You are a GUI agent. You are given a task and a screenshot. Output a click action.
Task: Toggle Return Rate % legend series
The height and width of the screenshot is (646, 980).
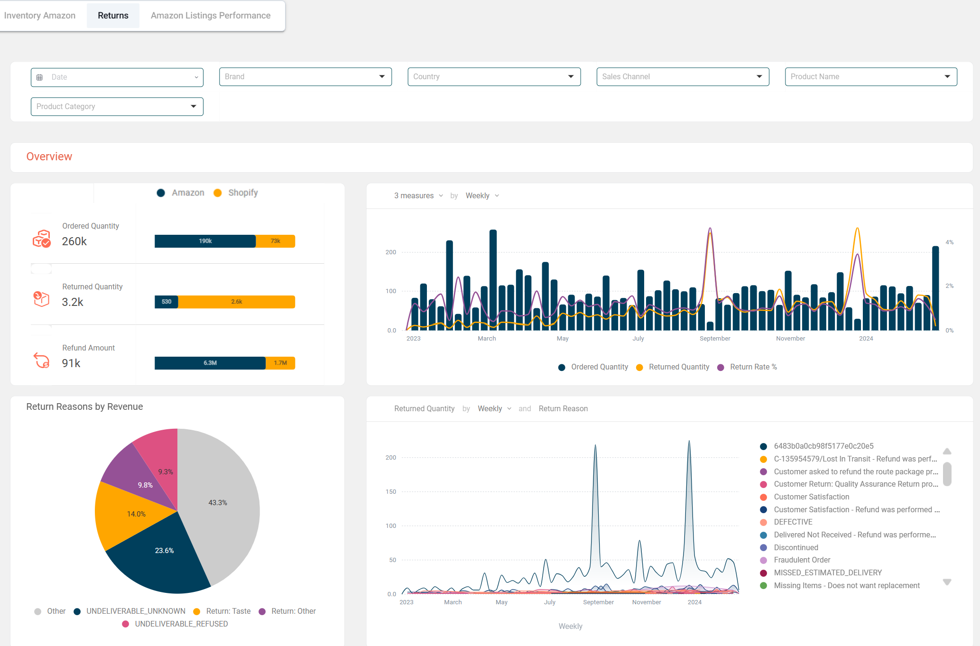[x=747, y=367]
